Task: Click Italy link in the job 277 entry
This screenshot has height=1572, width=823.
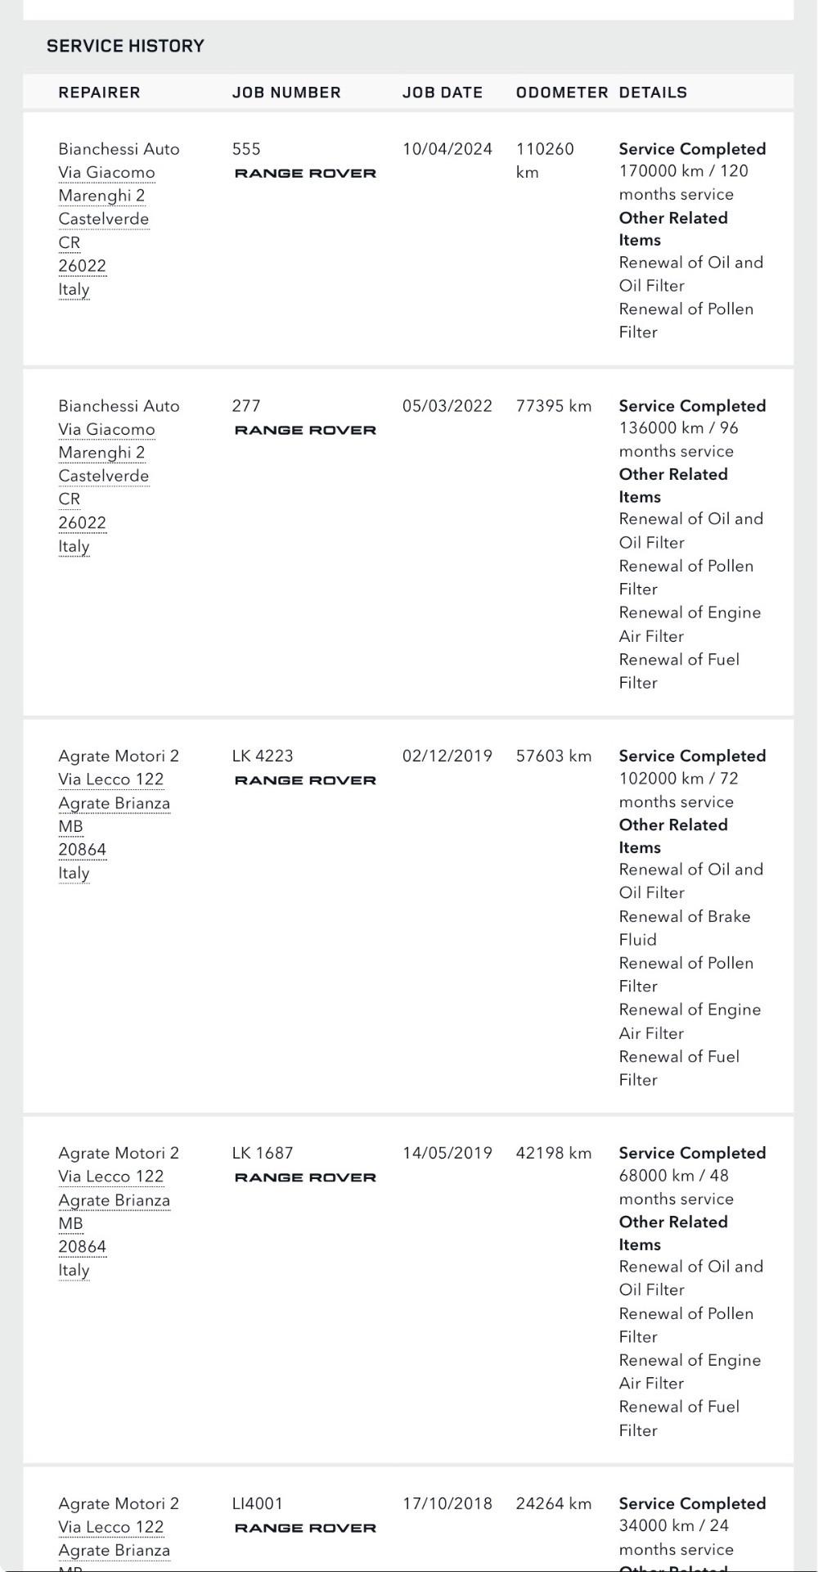Action: point(74,547)
